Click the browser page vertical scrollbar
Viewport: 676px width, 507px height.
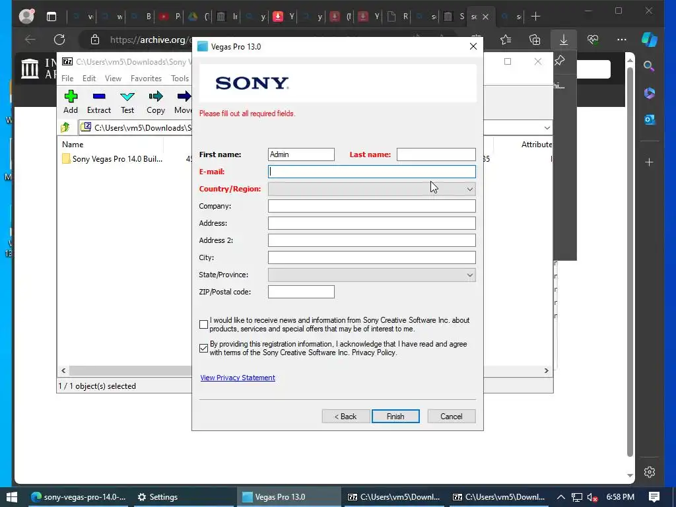click(x=630, y=263)
